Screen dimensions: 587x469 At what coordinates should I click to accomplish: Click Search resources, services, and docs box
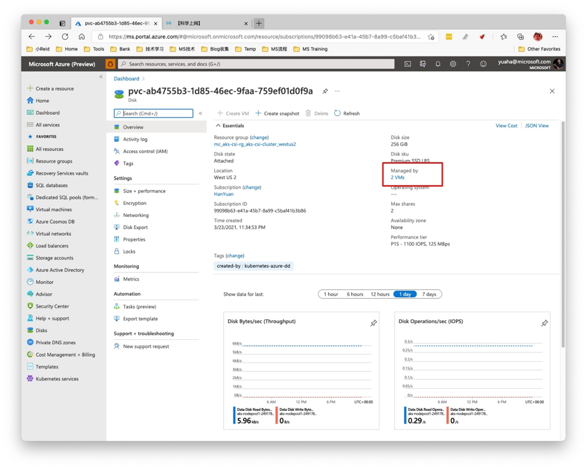click(x=256, y=64)
